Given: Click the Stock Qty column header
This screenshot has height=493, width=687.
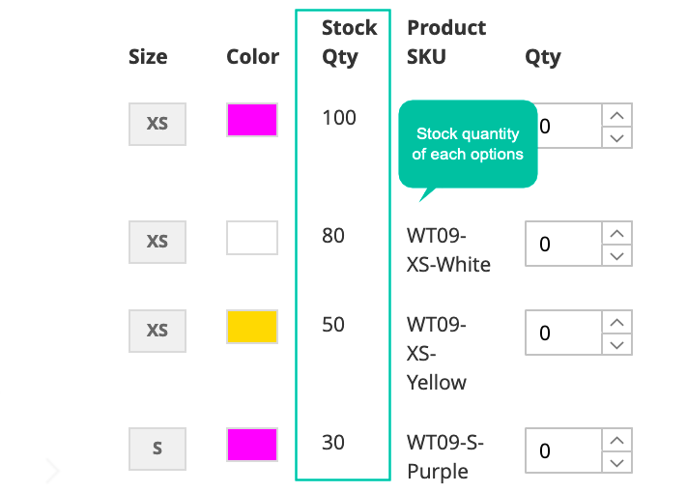Looking at the screenshot, I should (x=349, y=43).
